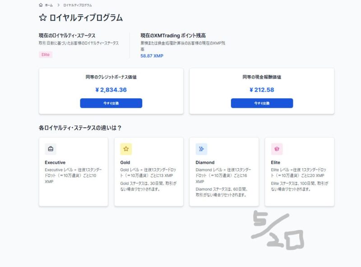Click the 現在のXMTrading ポイント残高 heading
Screen dimensions: 361x267
tap(173, 36)
